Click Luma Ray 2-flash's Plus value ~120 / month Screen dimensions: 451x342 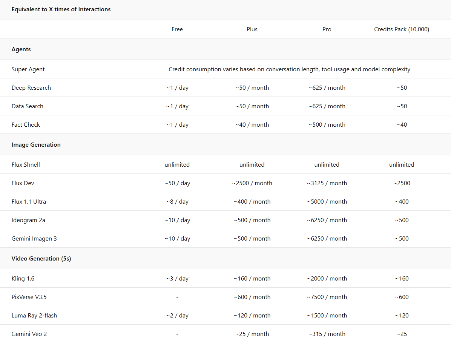[x=252, y=316]
